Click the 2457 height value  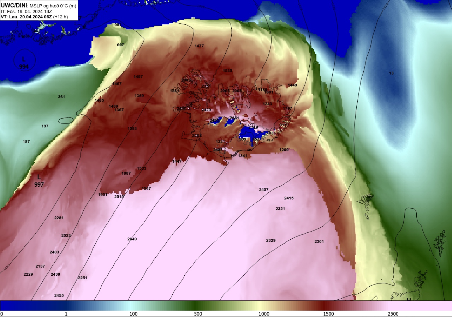click(x=264, y=190)
